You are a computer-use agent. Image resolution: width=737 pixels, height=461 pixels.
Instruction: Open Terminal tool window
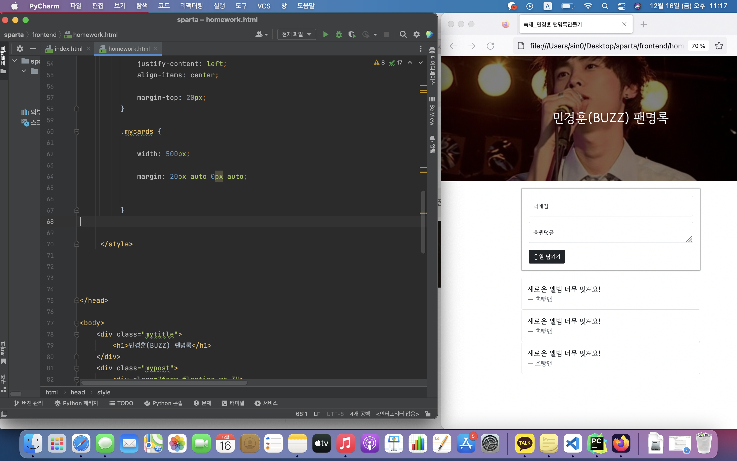[x=233, y=403]
